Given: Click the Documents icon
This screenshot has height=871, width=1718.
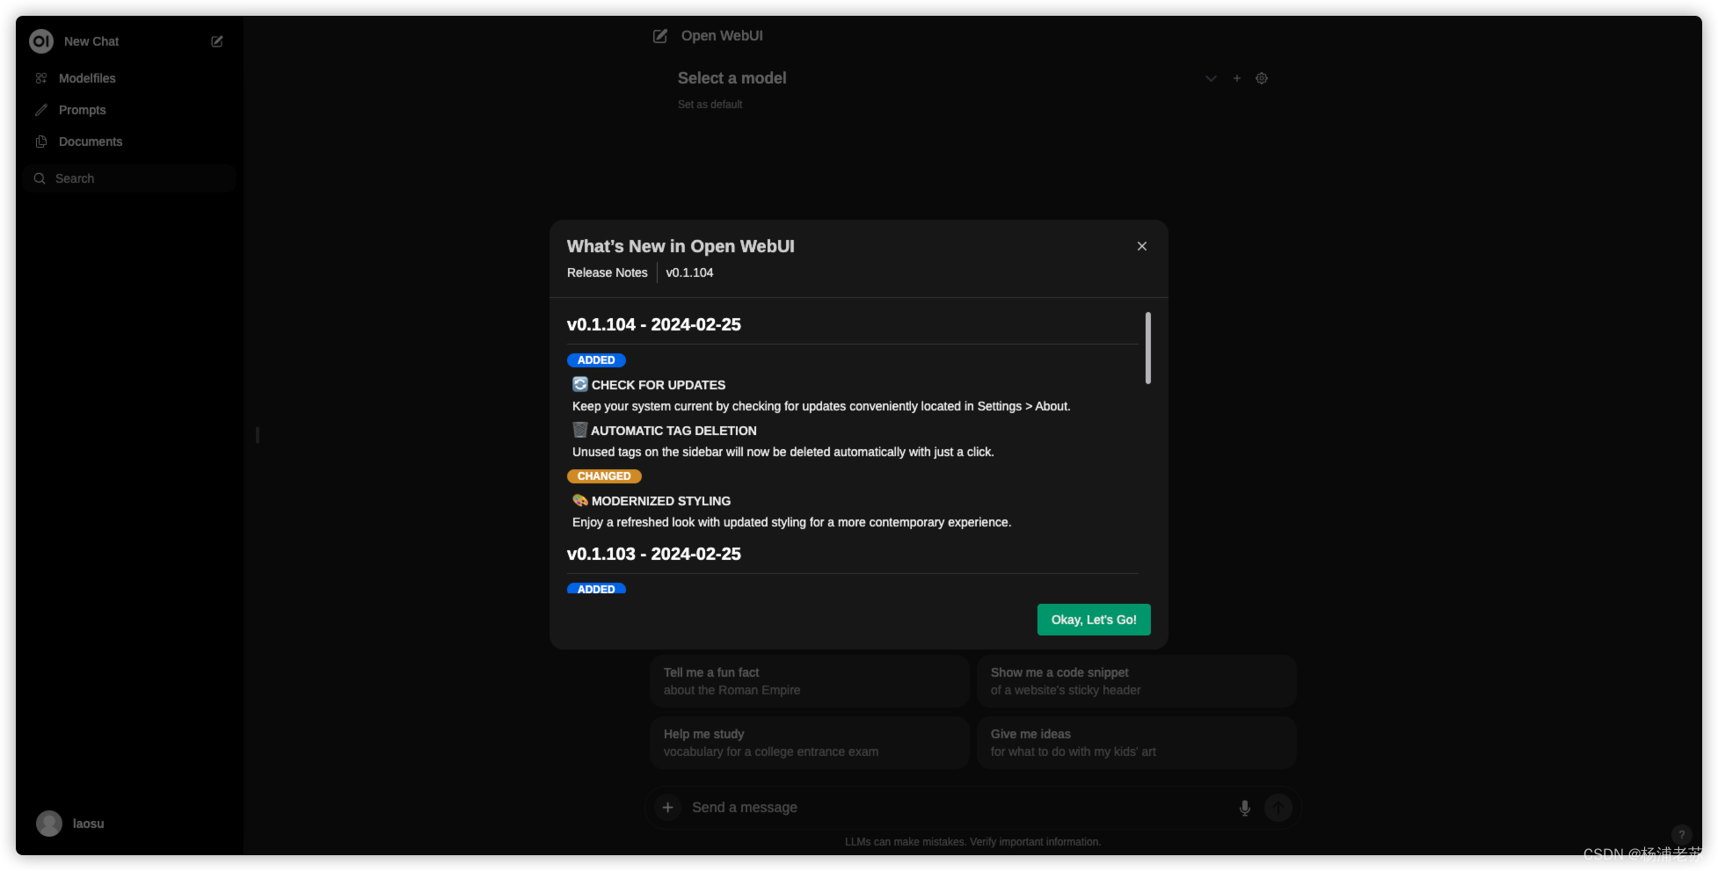Looking at the screenshot, I should 41,142.
